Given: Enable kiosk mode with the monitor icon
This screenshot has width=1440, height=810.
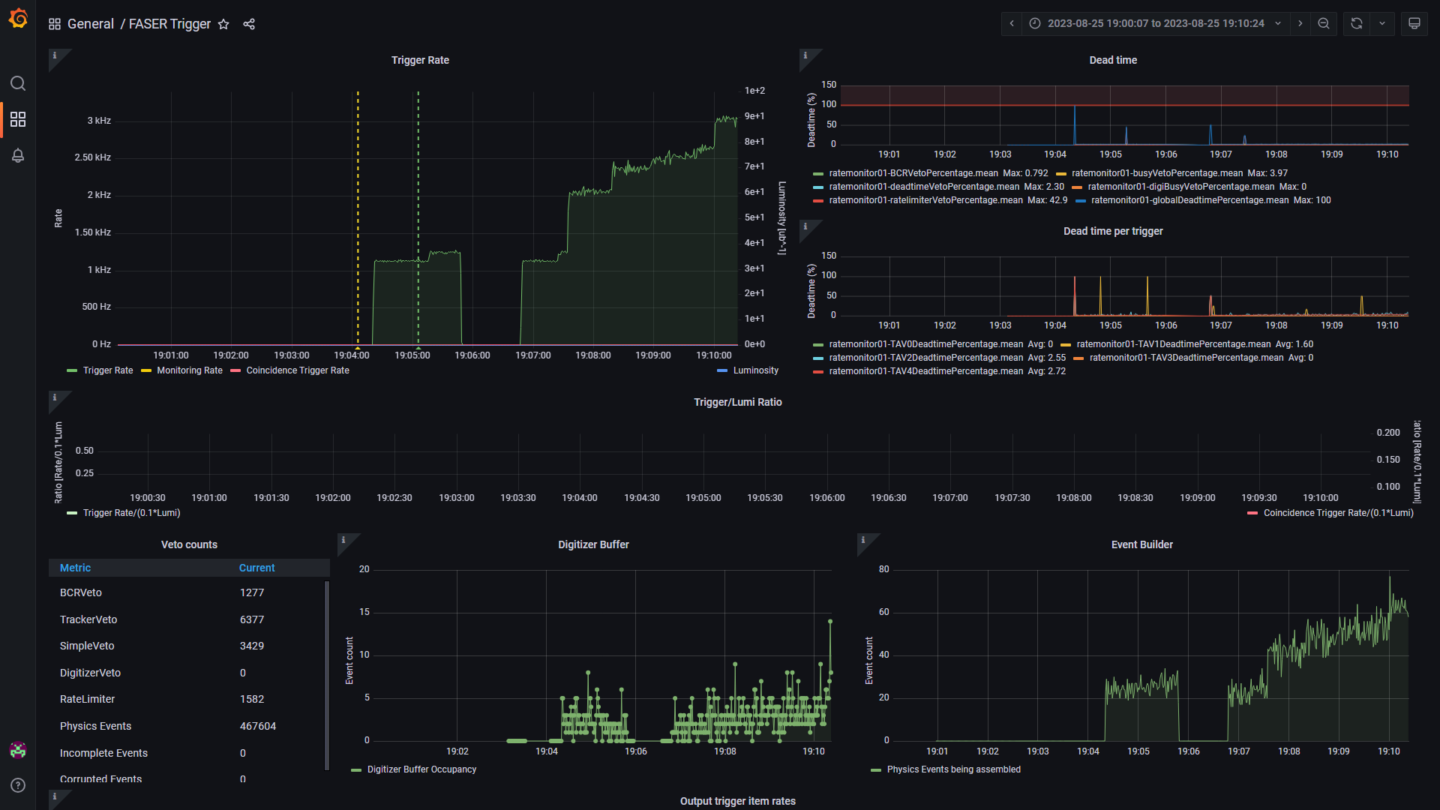Looking at the screenshot, I should point(1414,23).
